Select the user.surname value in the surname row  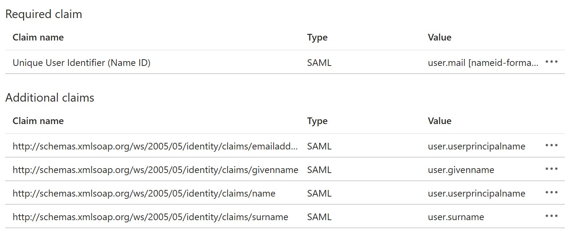pyautogui.click(x=456, y=217)
